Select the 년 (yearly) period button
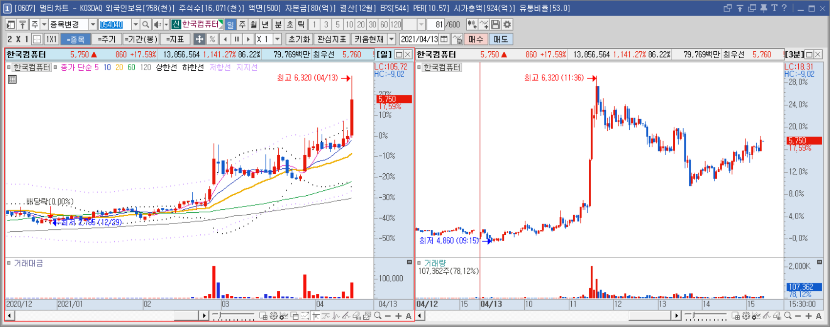 [265, 24]
